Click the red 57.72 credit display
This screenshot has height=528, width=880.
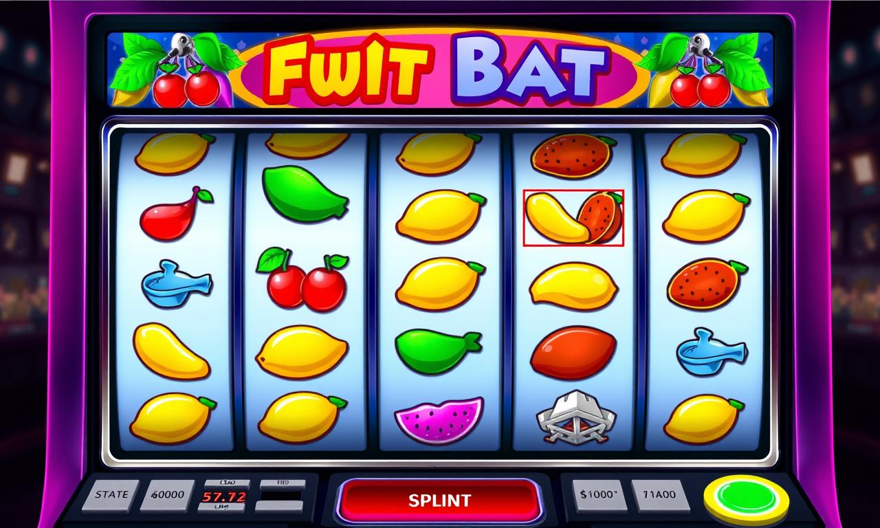[223, 496]
